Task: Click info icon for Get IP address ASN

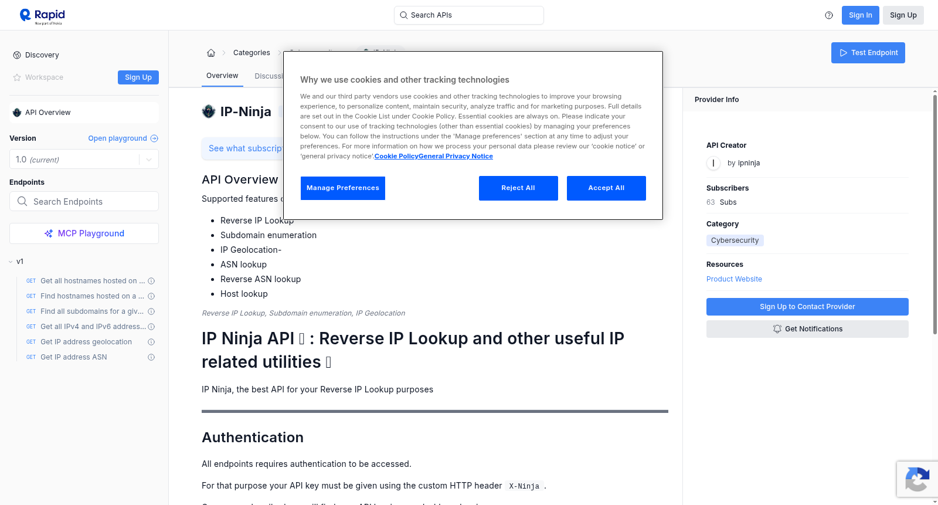Action: click(x=151, y=357)
